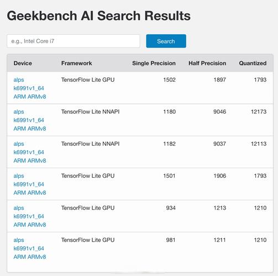Viewport: 278px width, 276px height.
Task: Select the Framework column header
Action: (76, 63)
